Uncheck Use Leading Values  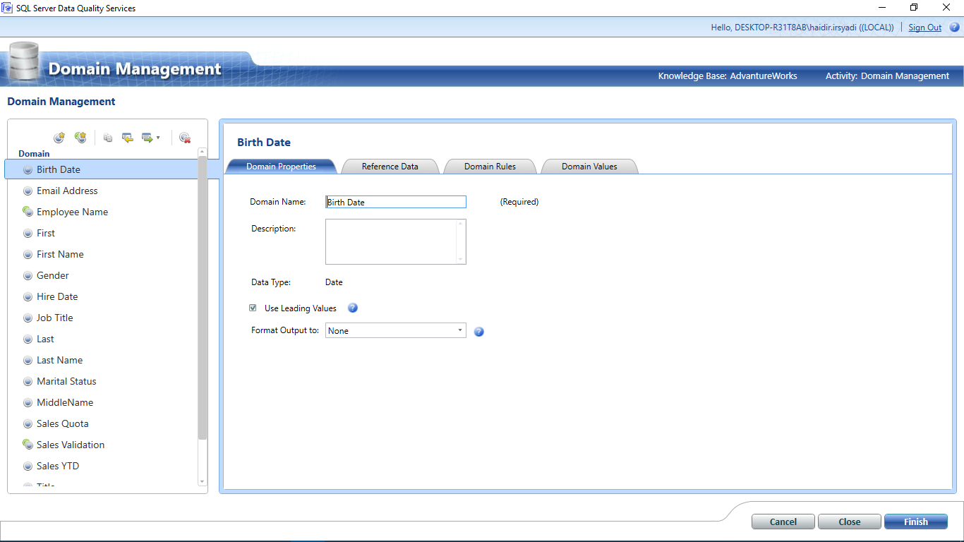tap(253, 308)
